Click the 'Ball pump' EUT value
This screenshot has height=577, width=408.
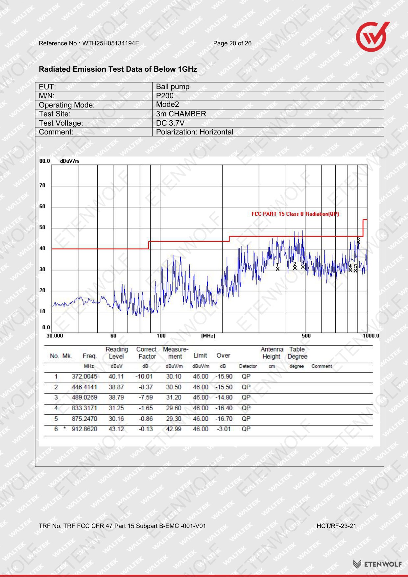pos(173,87)
